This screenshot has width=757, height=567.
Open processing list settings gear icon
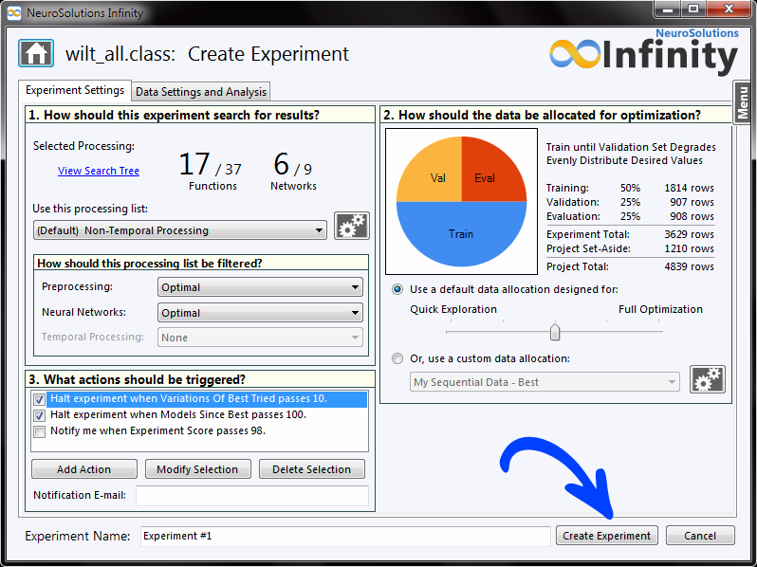tap(352, 228)
